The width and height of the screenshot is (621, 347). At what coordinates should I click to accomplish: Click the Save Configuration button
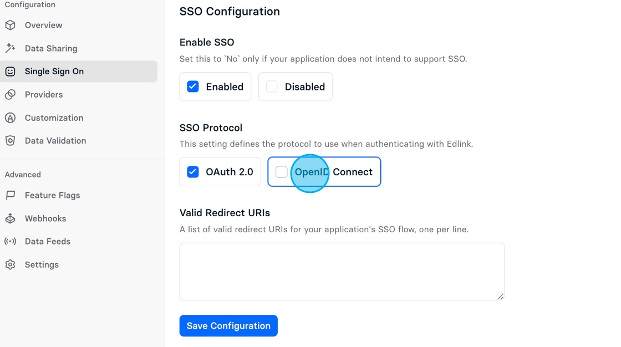click(228, 325)
